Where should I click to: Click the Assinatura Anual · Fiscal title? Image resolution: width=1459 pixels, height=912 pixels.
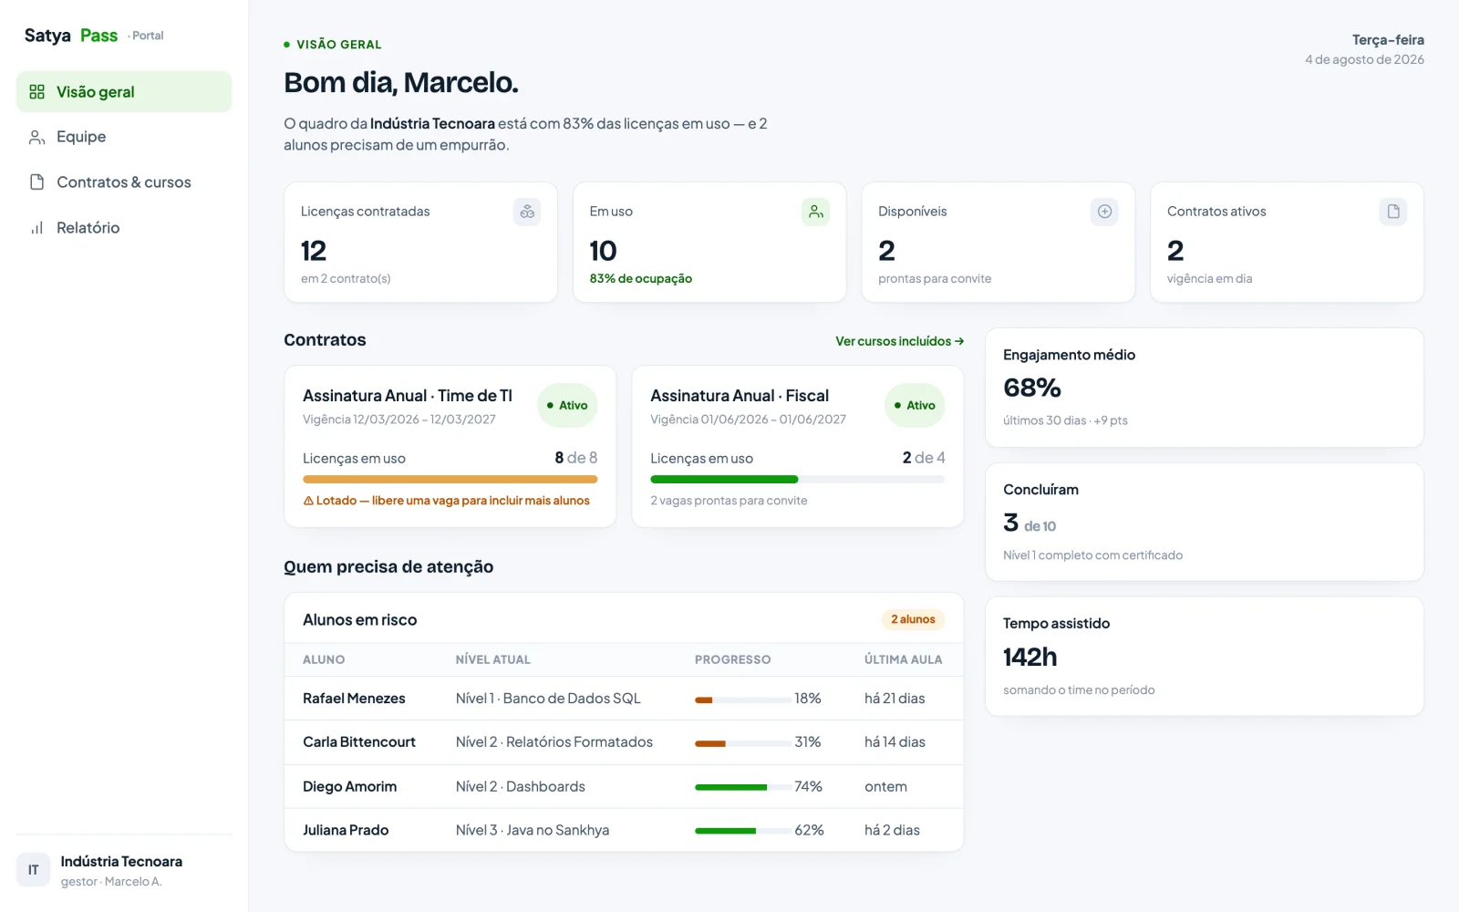[x=740, y=396]
